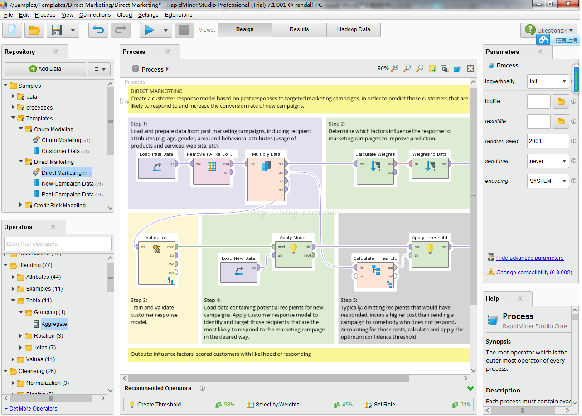
Task: Run the process with play button
Action: tap(150, 30)
